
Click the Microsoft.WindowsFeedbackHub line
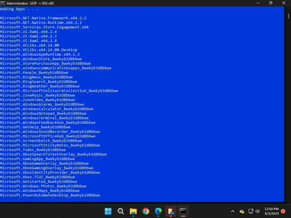tap(48, 123)
